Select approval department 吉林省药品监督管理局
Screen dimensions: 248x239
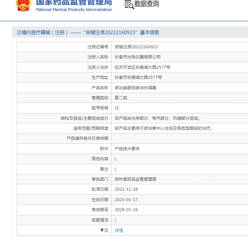(135, 179)
